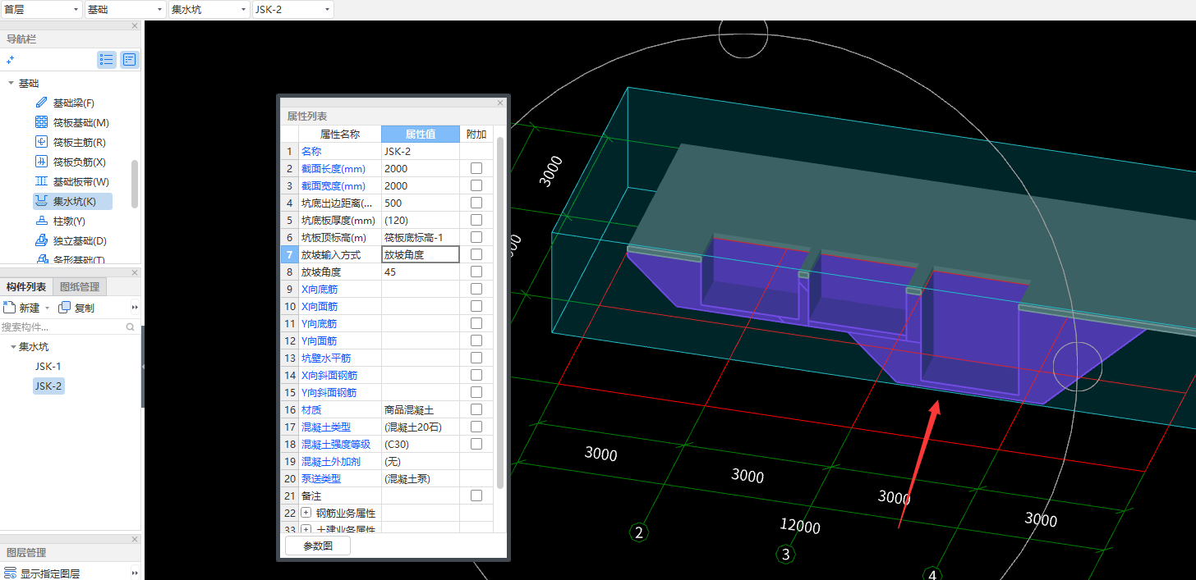Close the 图层管理 layer panel
This screenshot has width=1196, height=580.
(x=135, y=539)
